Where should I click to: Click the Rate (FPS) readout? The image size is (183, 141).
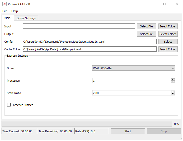pos(92,131)
